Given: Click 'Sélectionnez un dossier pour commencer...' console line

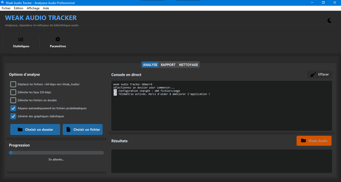Looking at the screenshot, I should coord(144,87).
